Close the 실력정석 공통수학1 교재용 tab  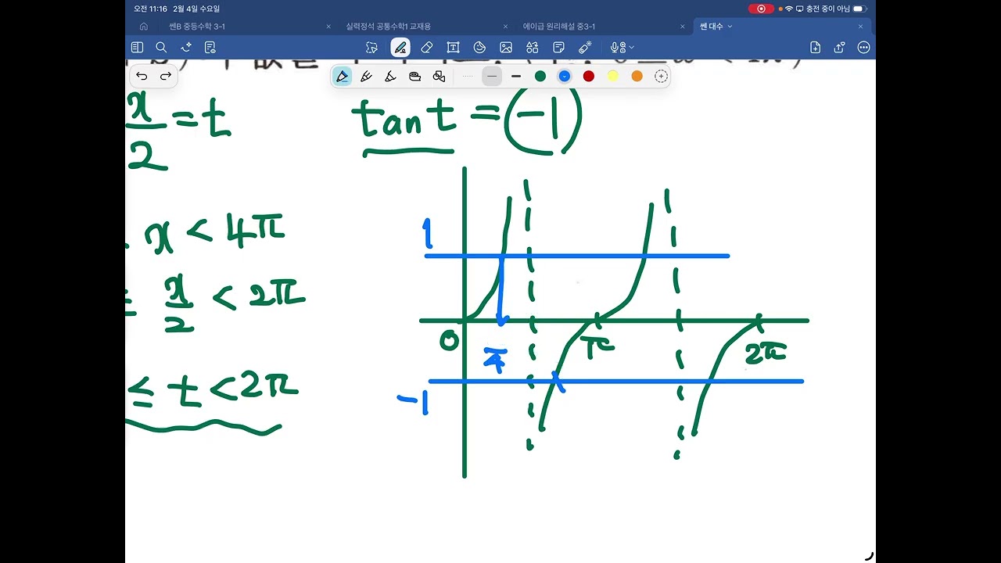pos(506,26)
